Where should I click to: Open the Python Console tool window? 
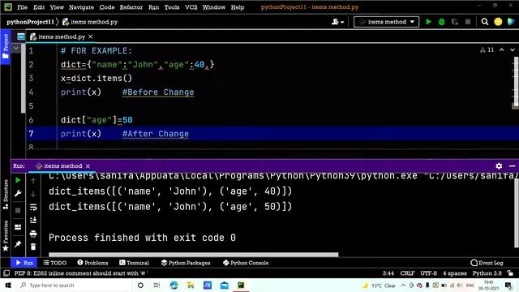point(246,263)
